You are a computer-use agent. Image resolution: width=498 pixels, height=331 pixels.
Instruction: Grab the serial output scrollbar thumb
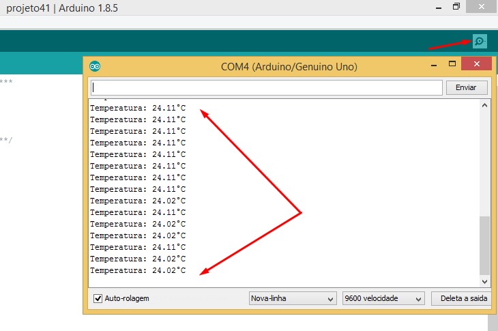pyautogui.click(x=485, y=246)
